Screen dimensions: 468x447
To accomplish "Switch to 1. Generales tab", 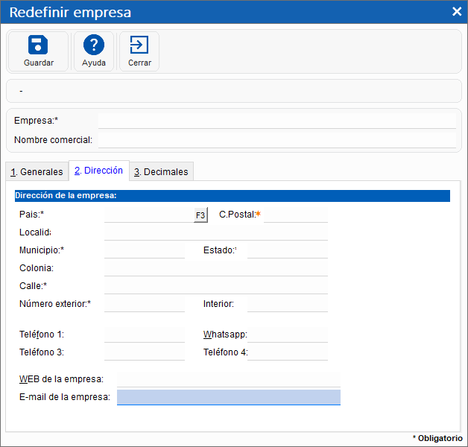I will pyautogui.click(x=37, y=172).
